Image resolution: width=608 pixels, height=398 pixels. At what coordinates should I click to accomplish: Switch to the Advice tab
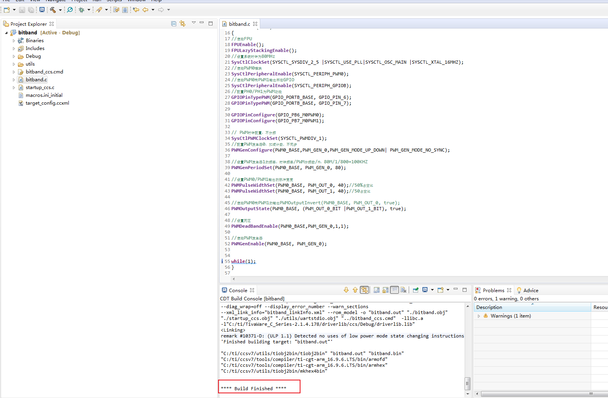tap(530, 290)
